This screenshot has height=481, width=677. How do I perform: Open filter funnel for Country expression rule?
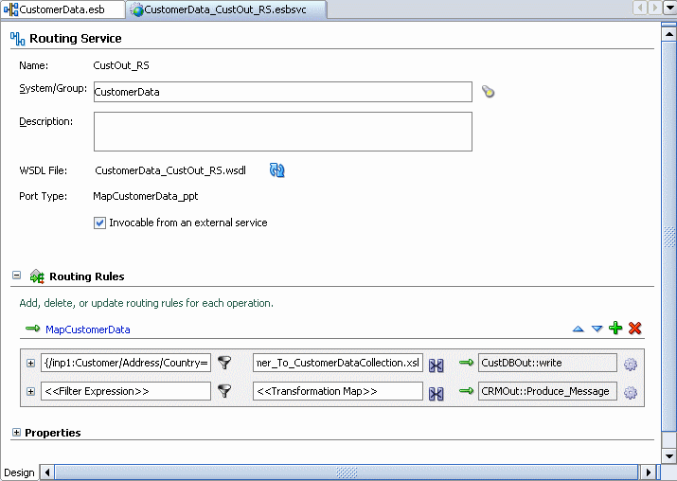pyautogui.click(x=224, y=363)
